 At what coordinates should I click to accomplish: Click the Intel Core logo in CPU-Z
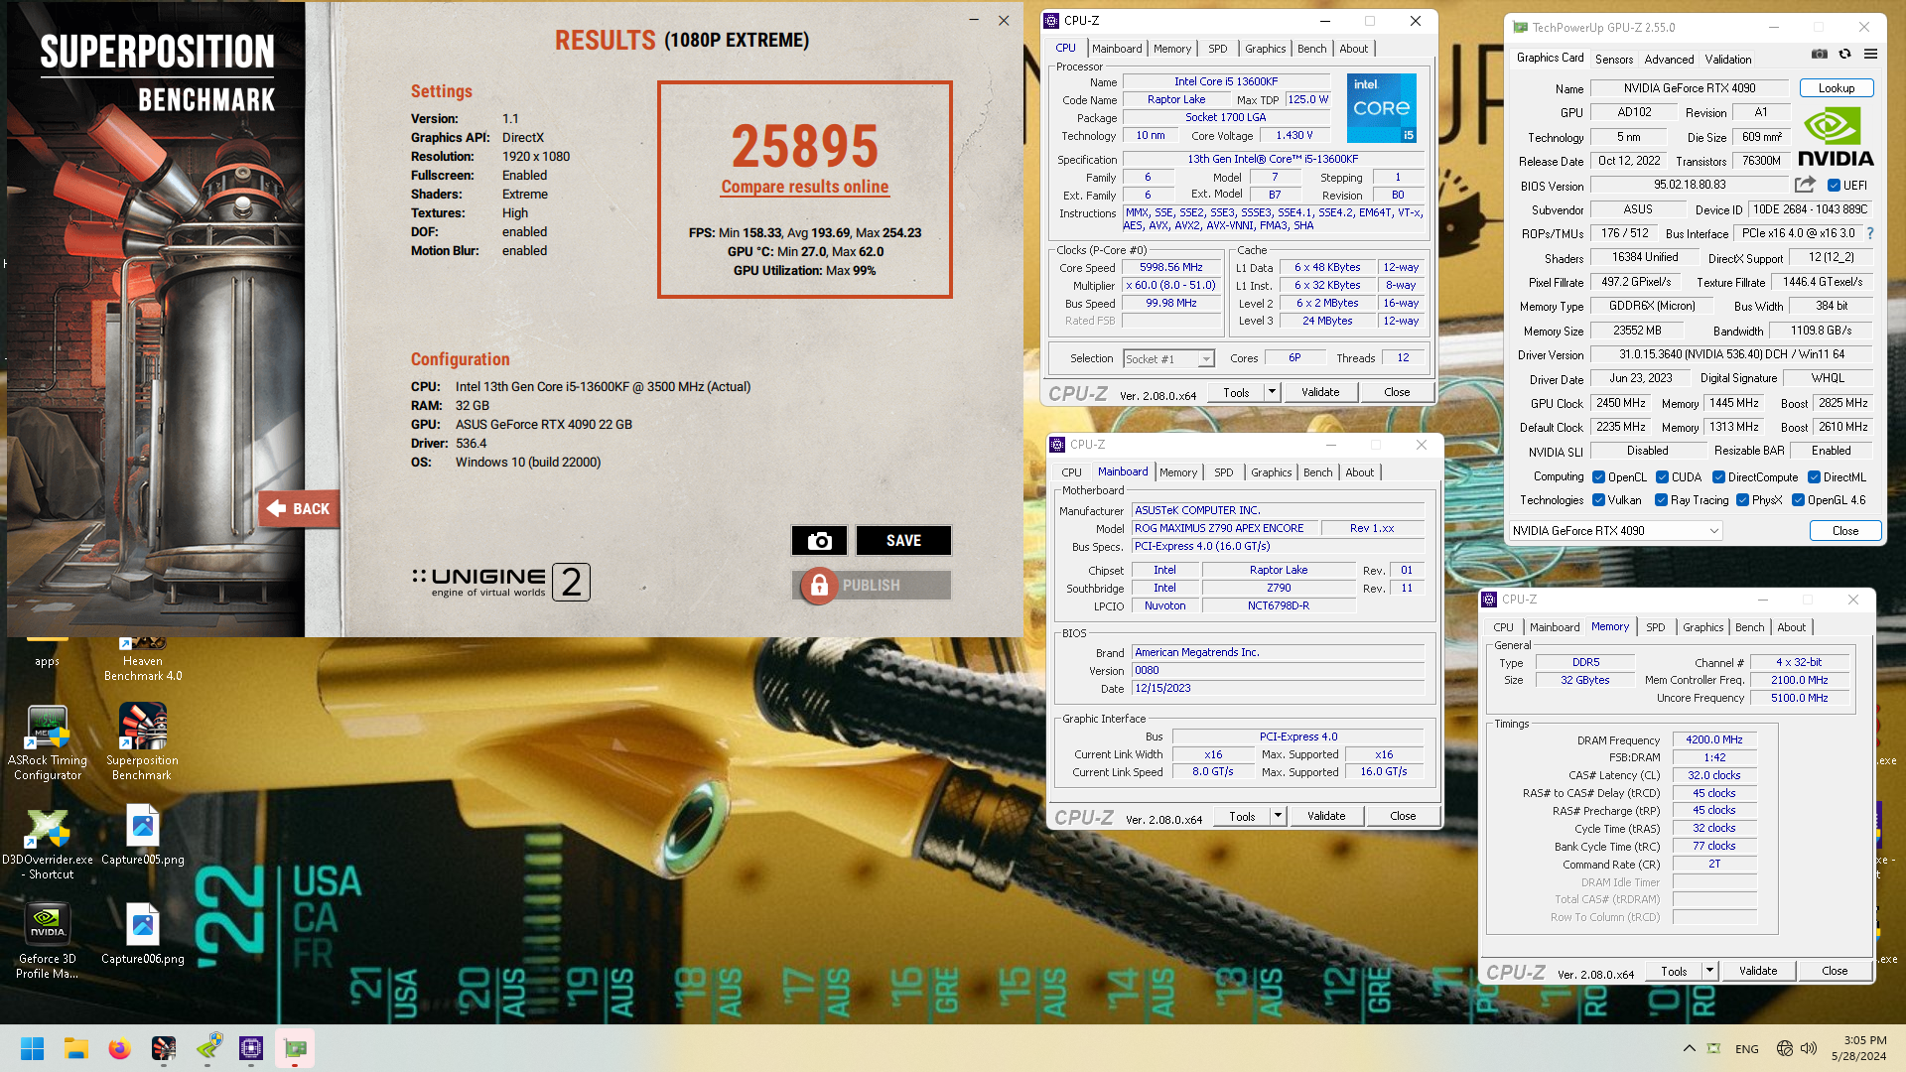[x=1381, y=107]
